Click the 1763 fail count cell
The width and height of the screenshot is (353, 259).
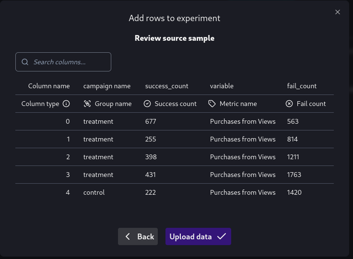click(x=294, y=175)
